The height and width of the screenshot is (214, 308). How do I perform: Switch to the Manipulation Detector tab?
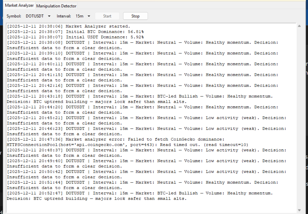(x=56, y=6)
